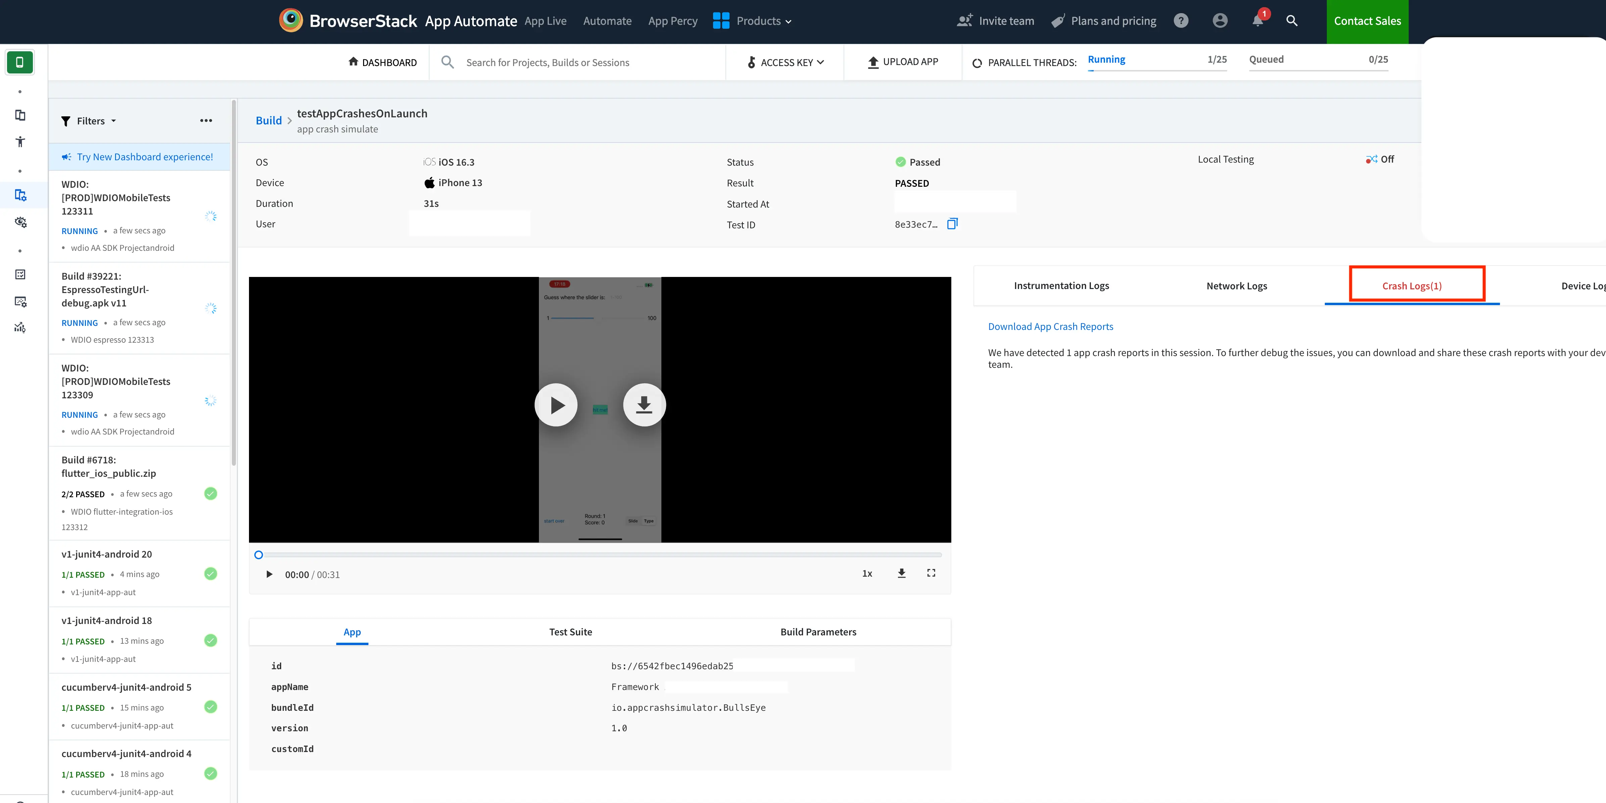Select the Crash Logs(1) tab
Screen dimensions: 1606x803
pyautogui.click(x=1411, y=286)
